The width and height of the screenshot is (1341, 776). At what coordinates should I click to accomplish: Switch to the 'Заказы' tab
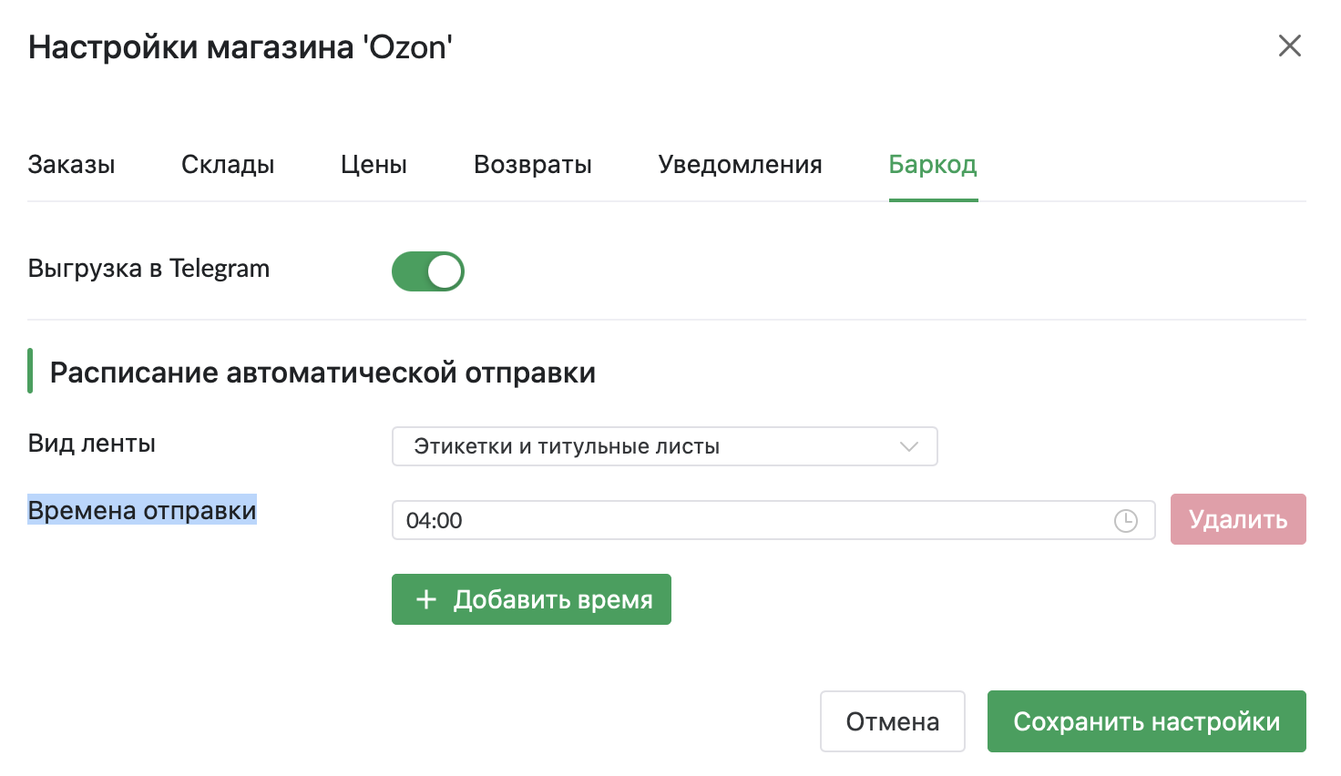tap(71, 165)
